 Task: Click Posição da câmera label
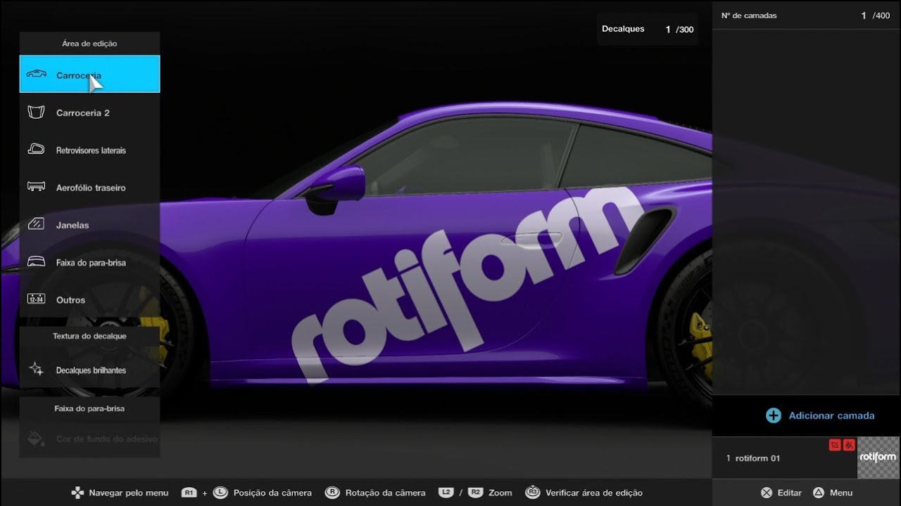272,493
